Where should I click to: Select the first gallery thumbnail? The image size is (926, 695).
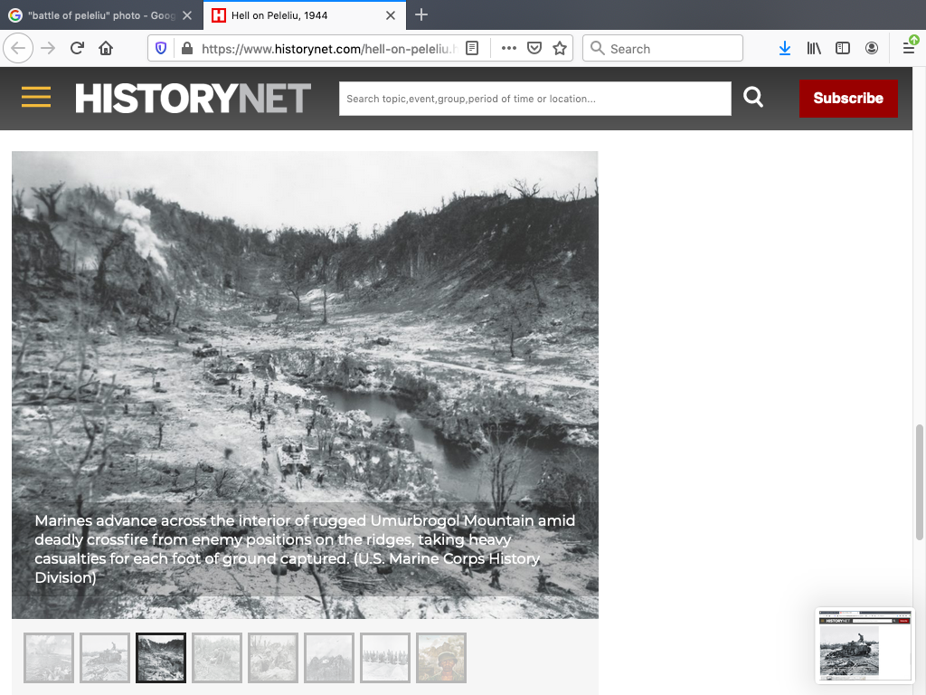click(x=49, y=658)
